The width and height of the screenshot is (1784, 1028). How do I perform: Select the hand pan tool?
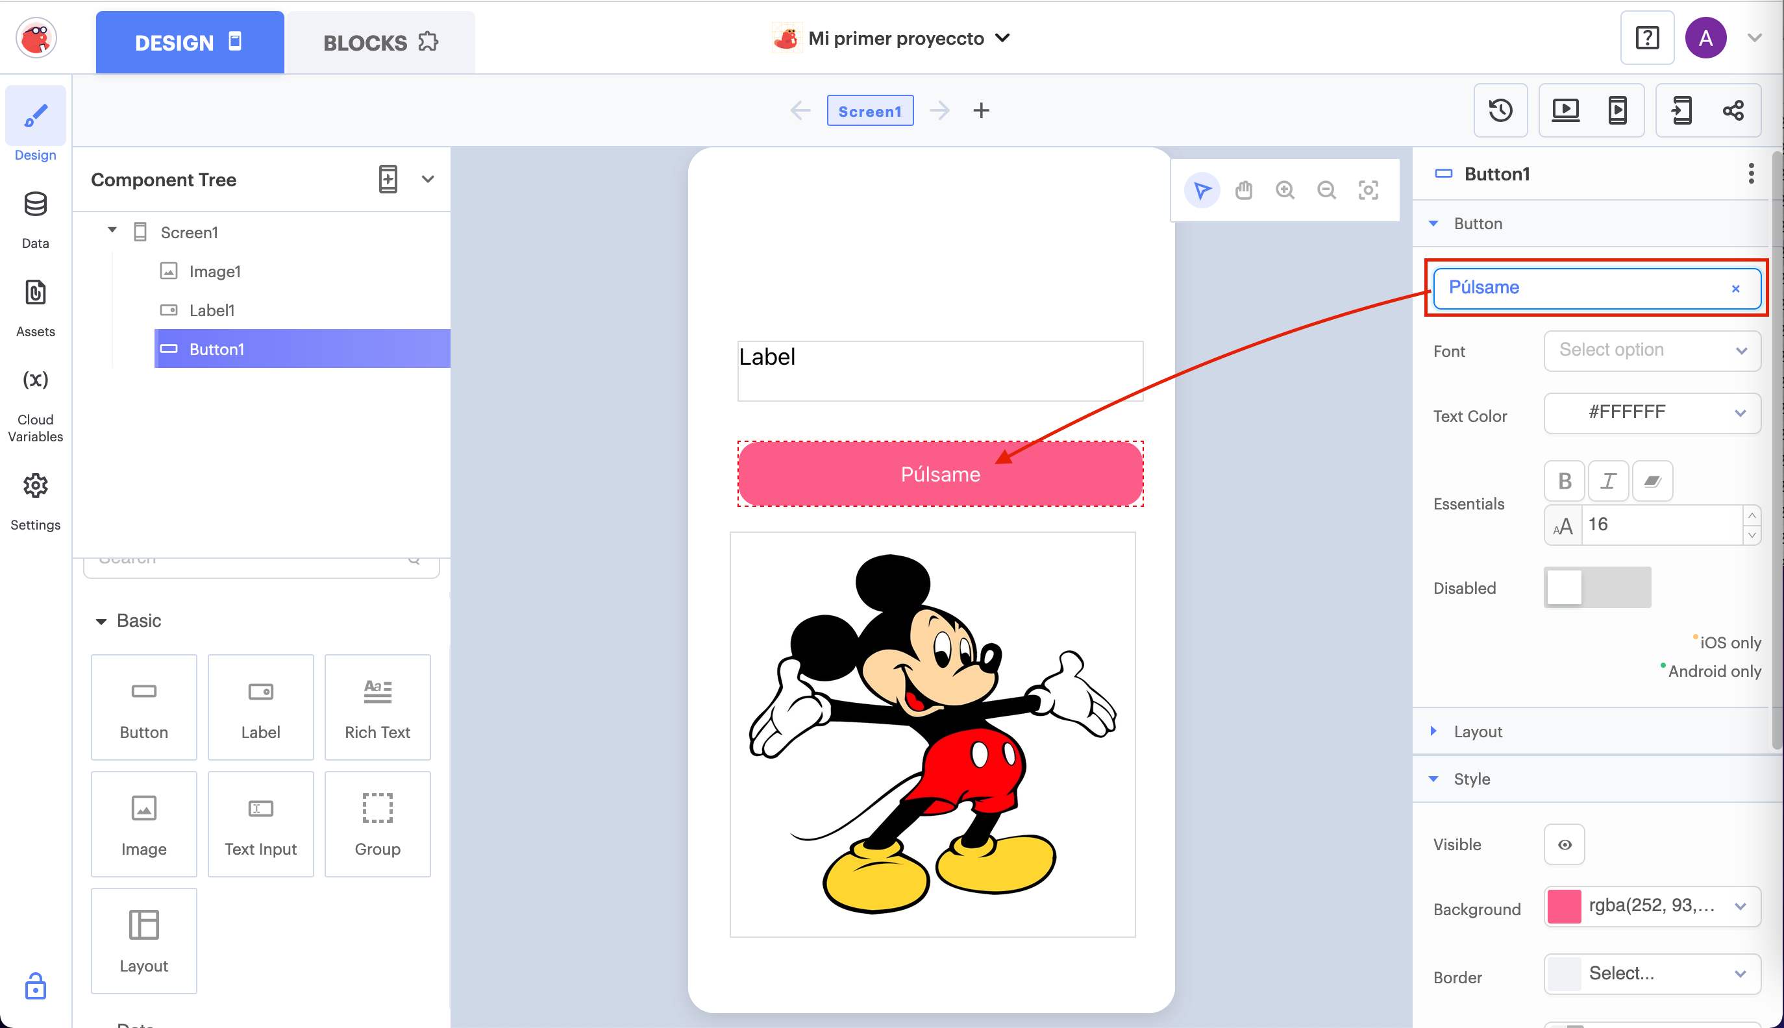(x=1244, y=190)
